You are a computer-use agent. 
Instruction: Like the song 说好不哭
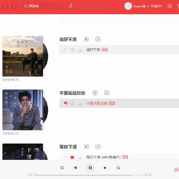(x=72, y=50)
